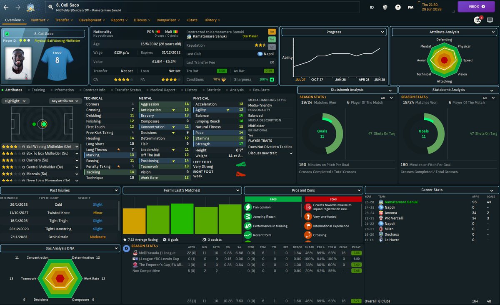The width and height of the screenshot is (500, 305).
Task: Open the +Stats link
Action: click(x=192, y=20)
